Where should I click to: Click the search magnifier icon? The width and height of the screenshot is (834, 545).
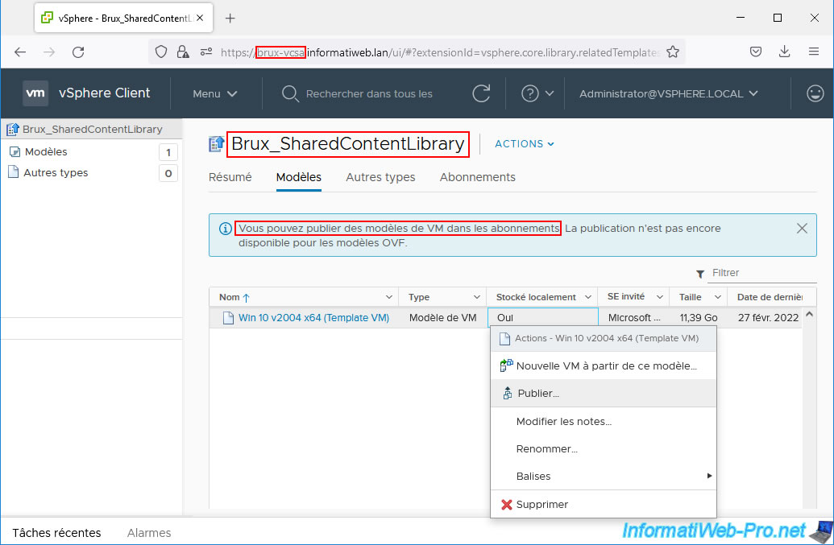(x=290, y=93)
